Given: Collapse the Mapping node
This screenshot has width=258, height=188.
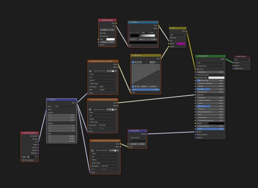Looking at the screenshot, I should point(48,100).
